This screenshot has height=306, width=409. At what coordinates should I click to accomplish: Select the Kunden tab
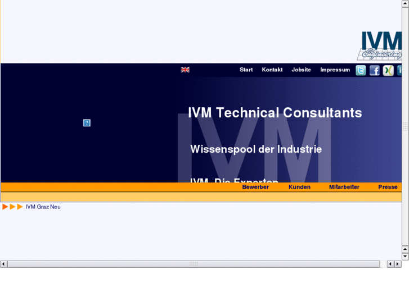click(x=299, y=187)
